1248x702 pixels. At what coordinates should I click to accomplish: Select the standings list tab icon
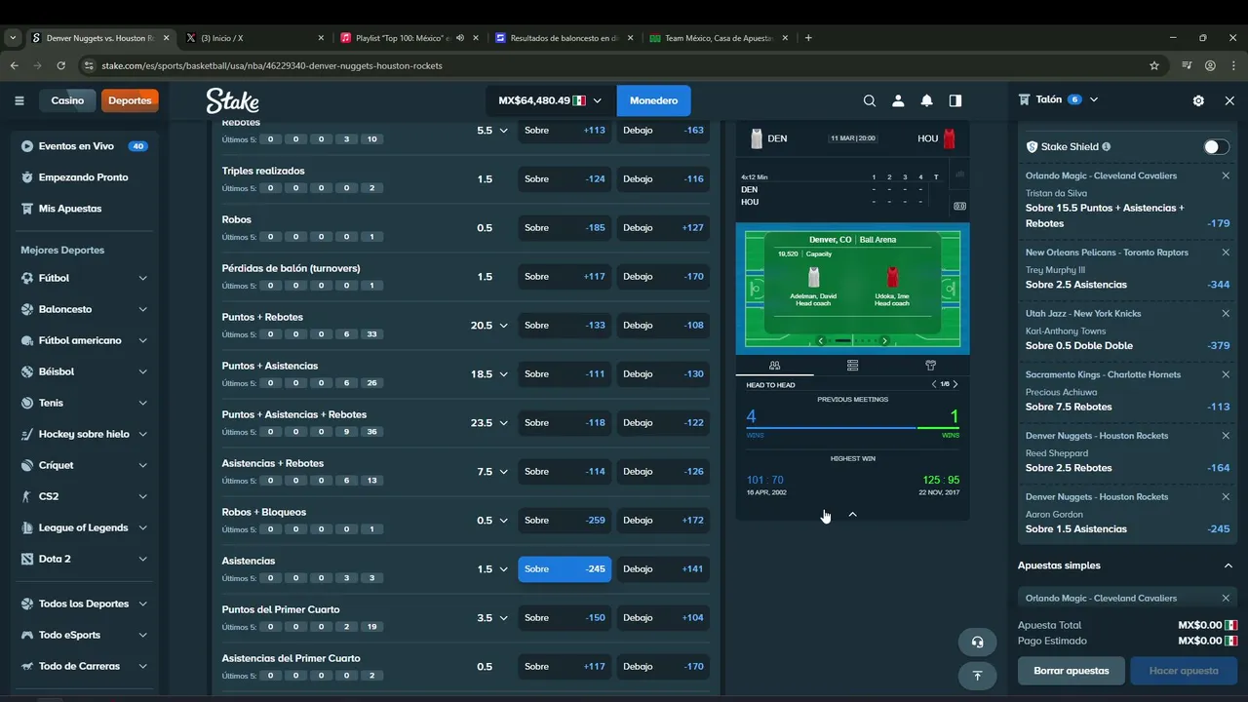pos(852,366)
